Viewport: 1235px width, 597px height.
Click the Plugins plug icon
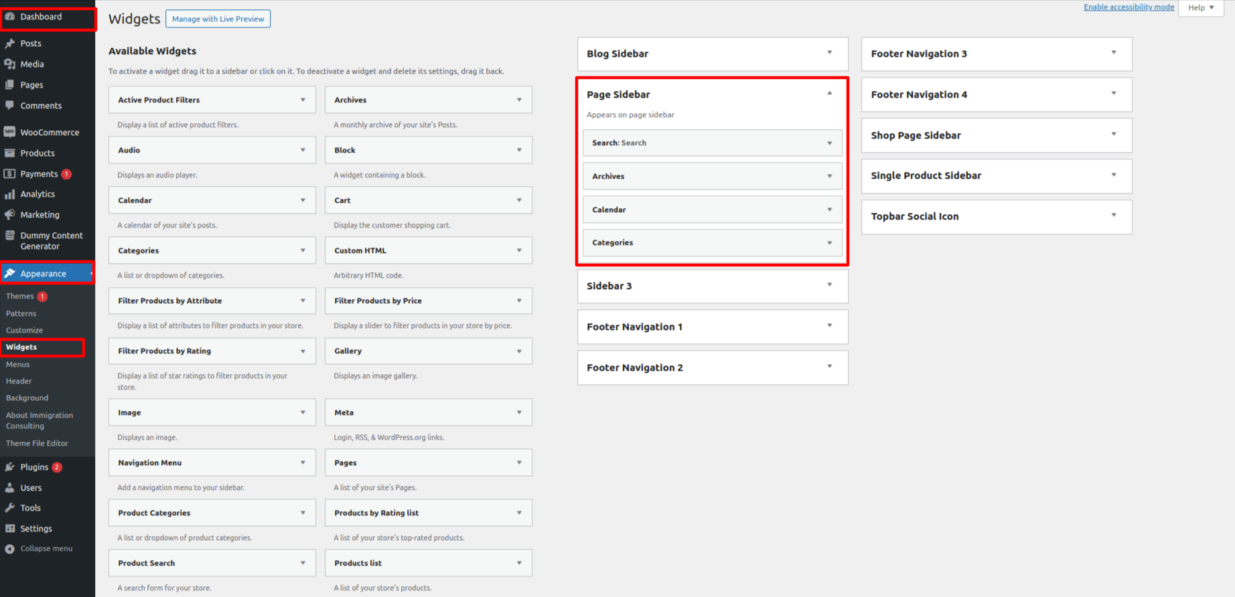(9, 467)
